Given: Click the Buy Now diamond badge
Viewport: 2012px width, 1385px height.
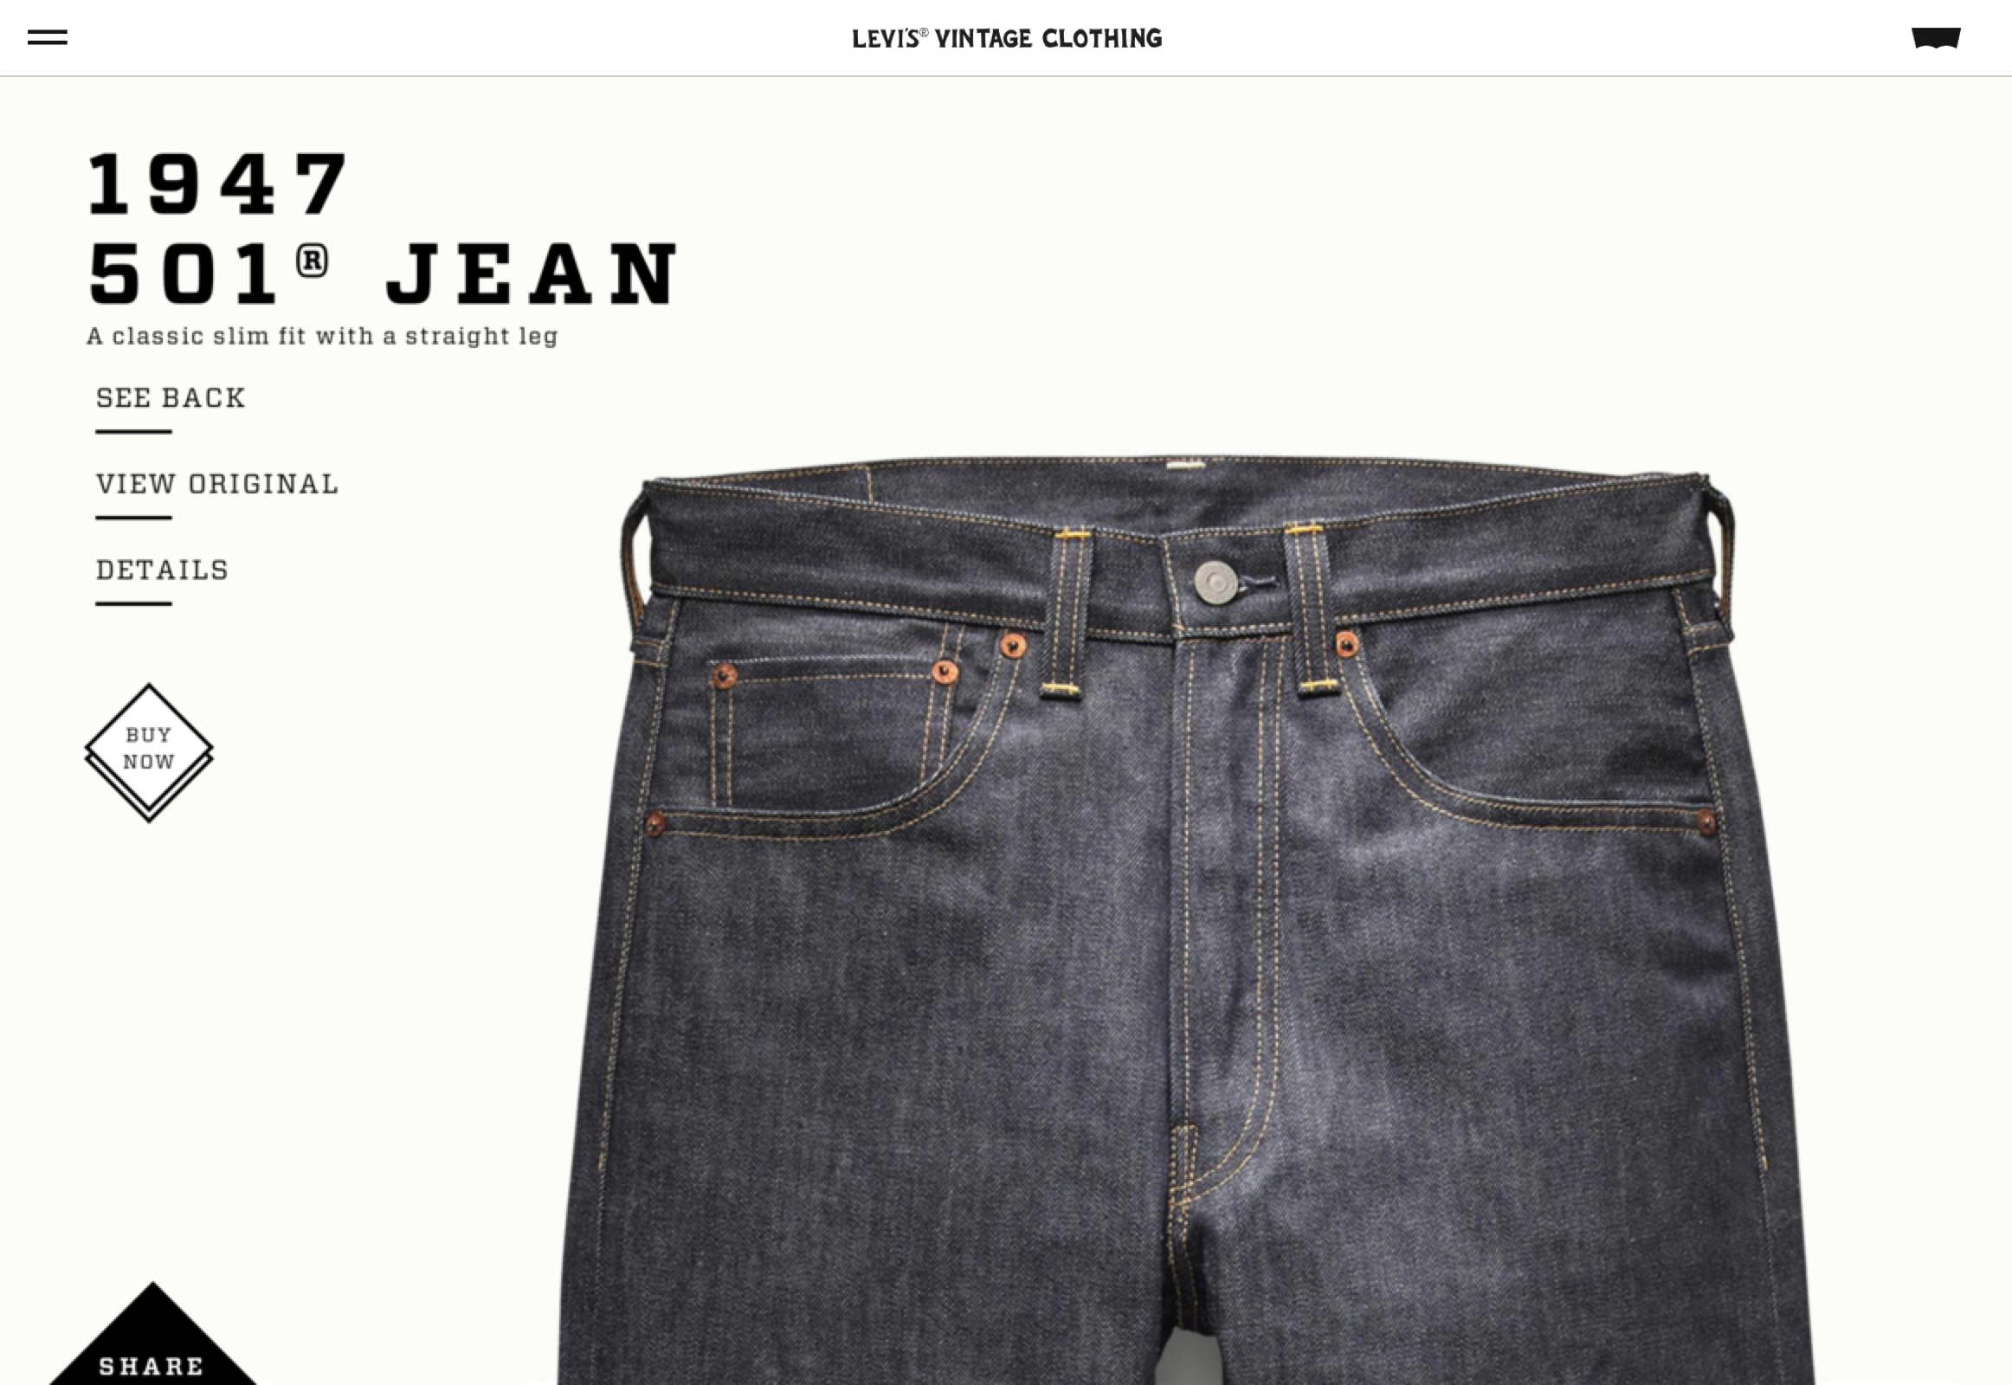Looking at the screenshot, I should tap(149, 752).
